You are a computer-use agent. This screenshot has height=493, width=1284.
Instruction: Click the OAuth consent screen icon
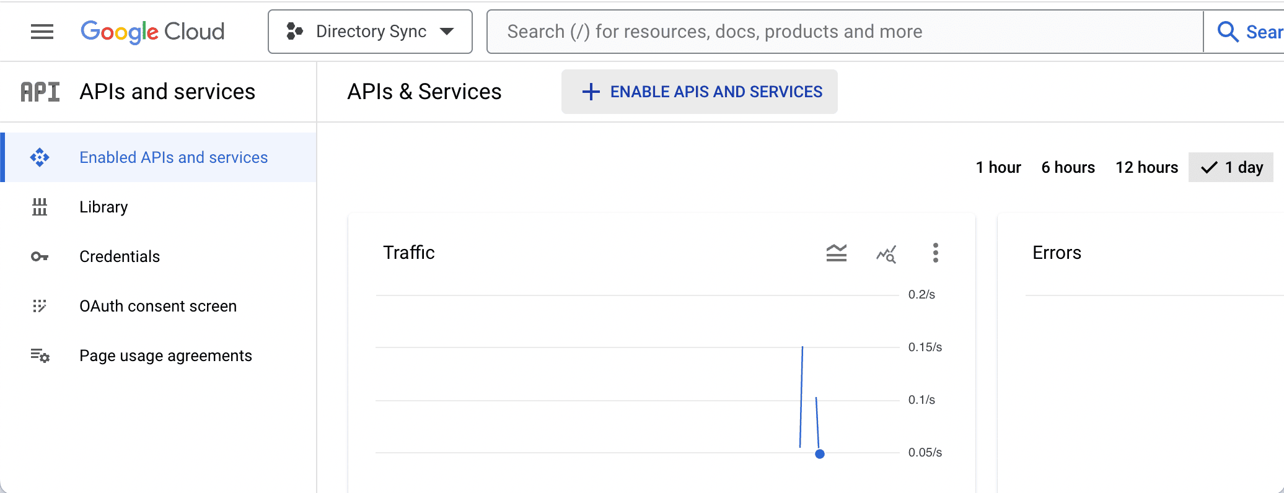pos(40,305)
